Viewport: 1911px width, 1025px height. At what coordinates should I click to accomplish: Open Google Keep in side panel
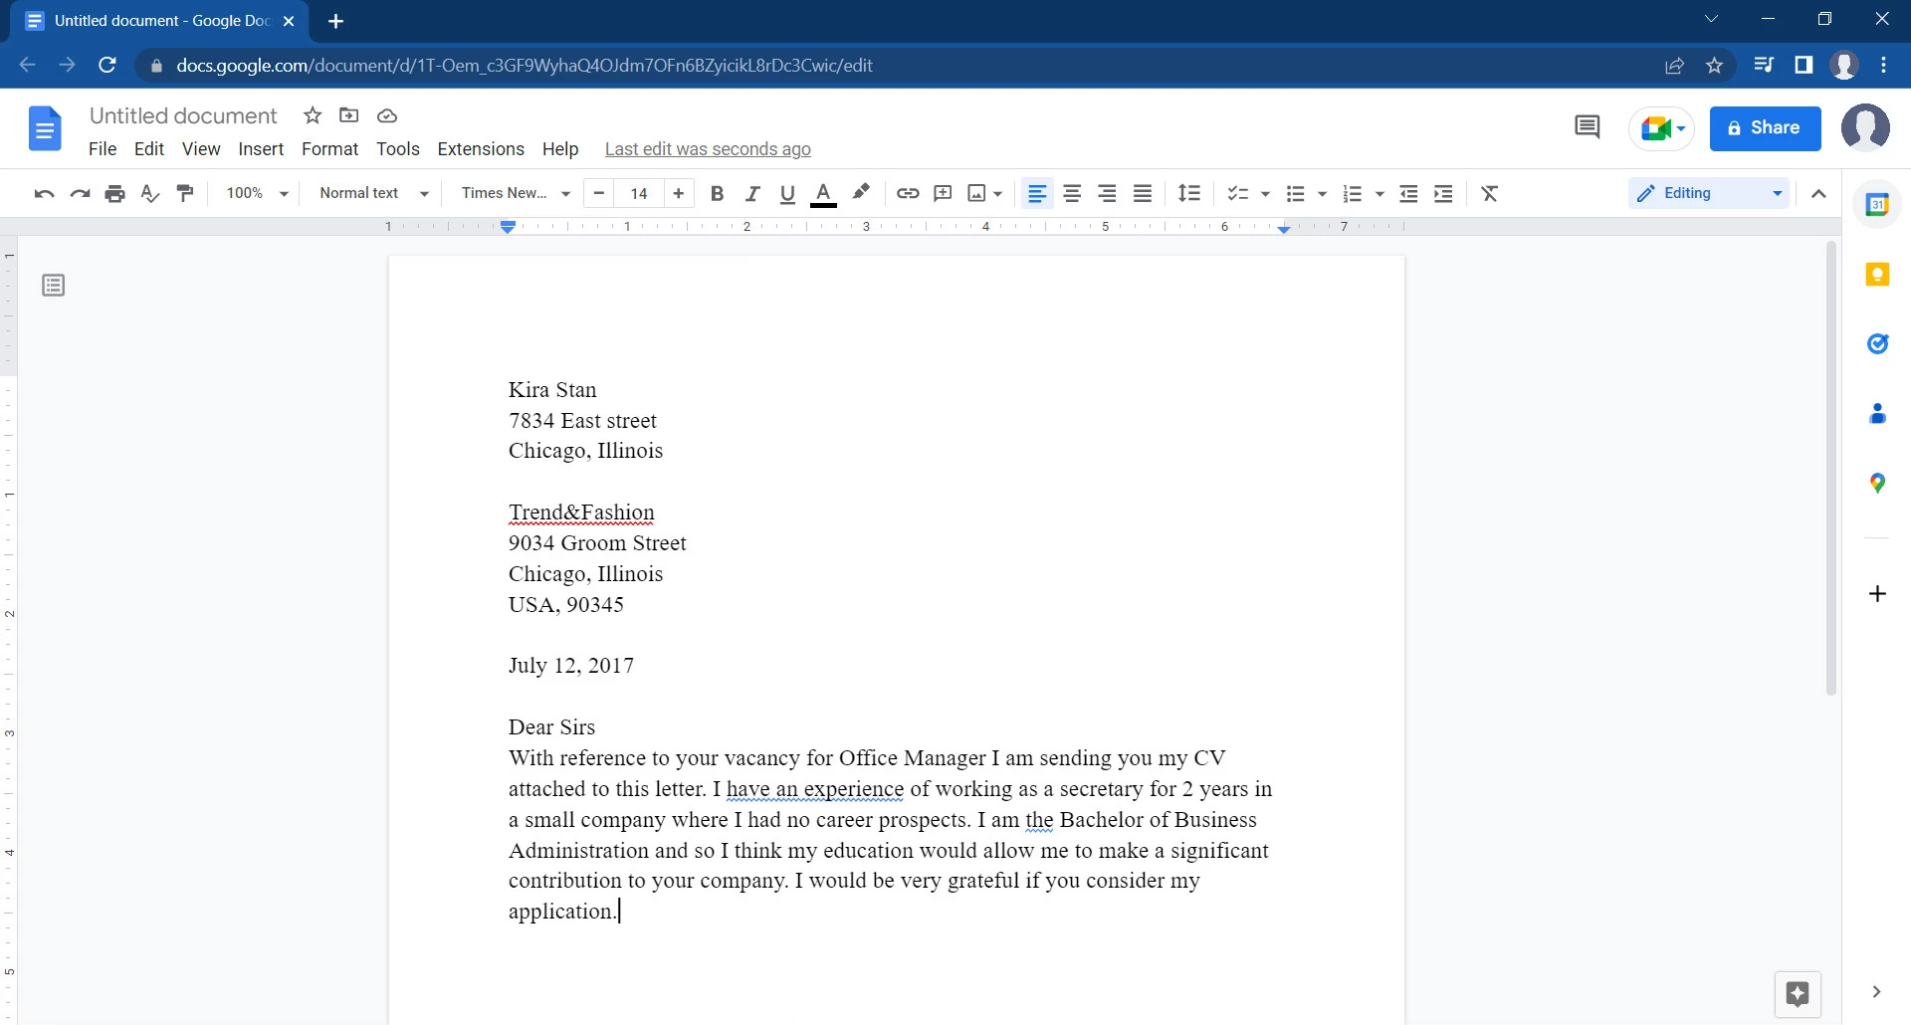point(1877,275)
